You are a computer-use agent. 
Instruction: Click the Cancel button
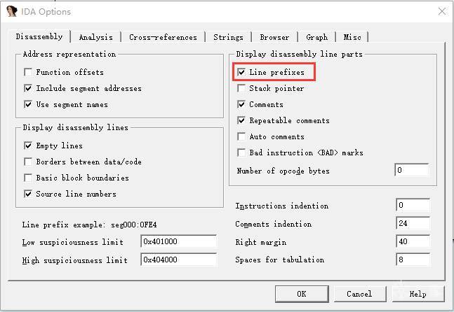pyautogui.click(x=359, y=294)
